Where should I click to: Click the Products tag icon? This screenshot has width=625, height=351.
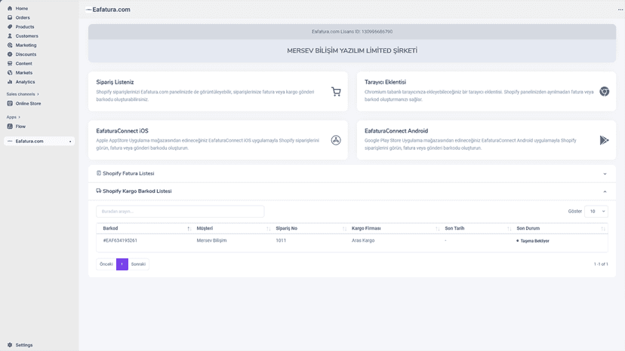pyautogui.click(x=10, y=26)
